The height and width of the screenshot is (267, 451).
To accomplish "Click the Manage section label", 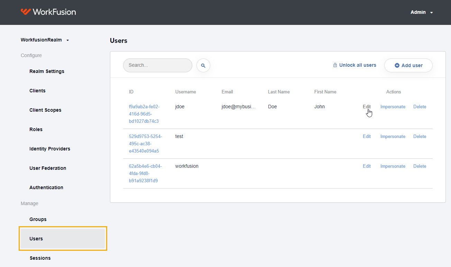I will [29, 203].
